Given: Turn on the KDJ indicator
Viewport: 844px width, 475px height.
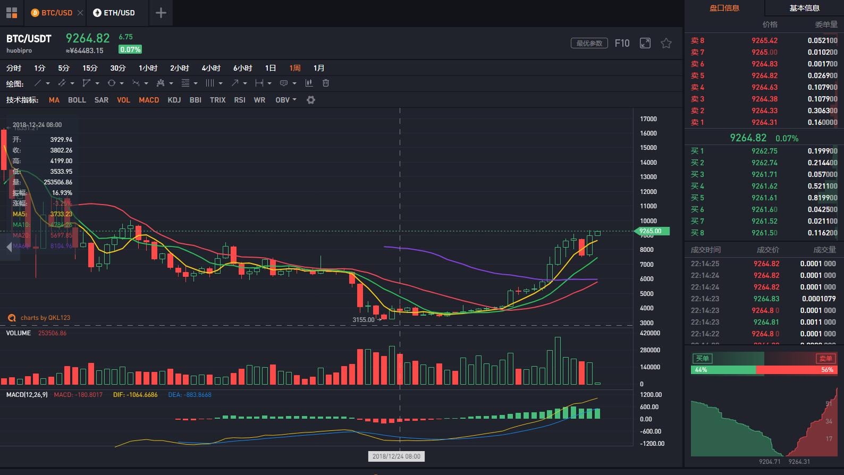Looking at the screenshot, I should 174,100.
